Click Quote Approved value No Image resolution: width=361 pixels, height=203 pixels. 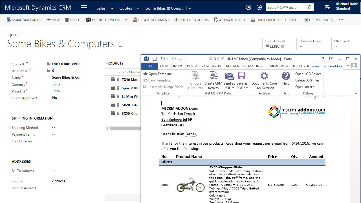[54, 98]
